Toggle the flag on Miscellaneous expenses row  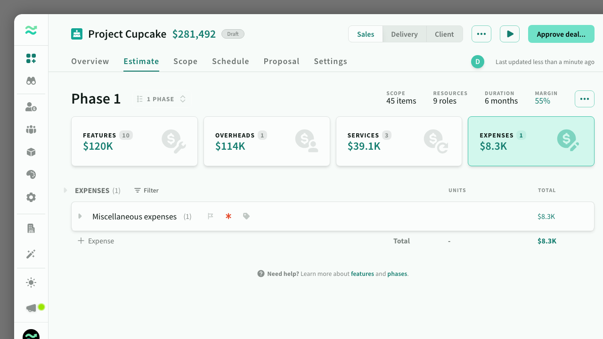click(211, 216)
